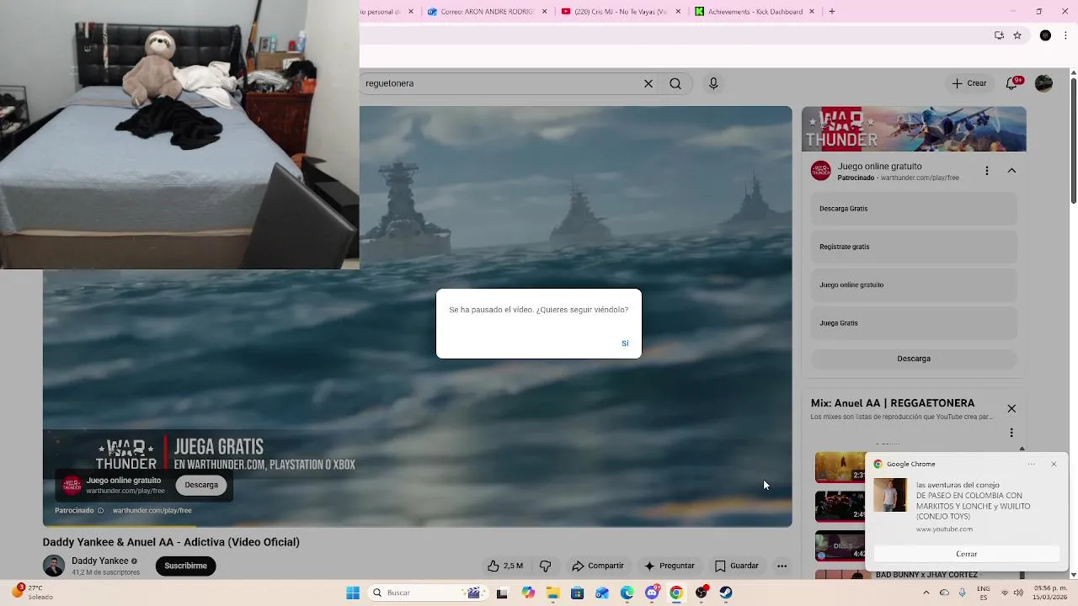Open warthunder.com/play/free sponsored link under video
This screenshot has width=1078, height=606.
pos(152,510)
